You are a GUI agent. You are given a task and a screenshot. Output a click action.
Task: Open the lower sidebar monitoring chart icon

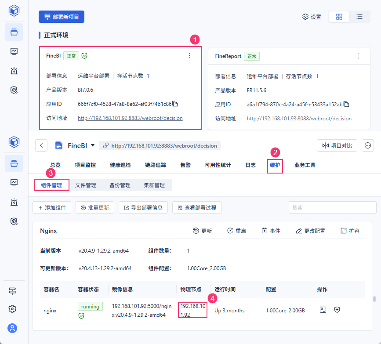pyautogui.click(x=14, y=182)
